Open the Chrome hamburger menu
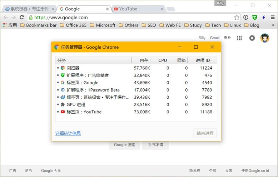This screenshot has width=278, height=177. point(272,17)
